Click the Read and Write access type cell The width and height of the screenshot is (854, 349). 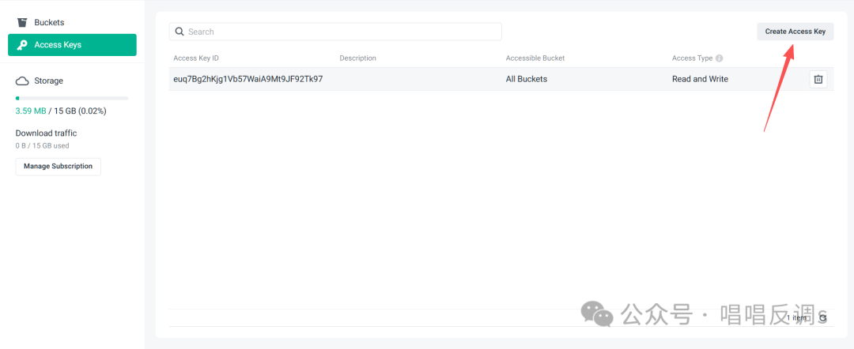pos(700,79)
